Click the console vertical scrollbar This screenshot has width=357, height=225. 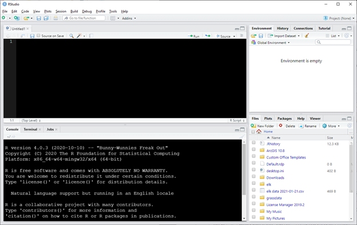(244, 169)
